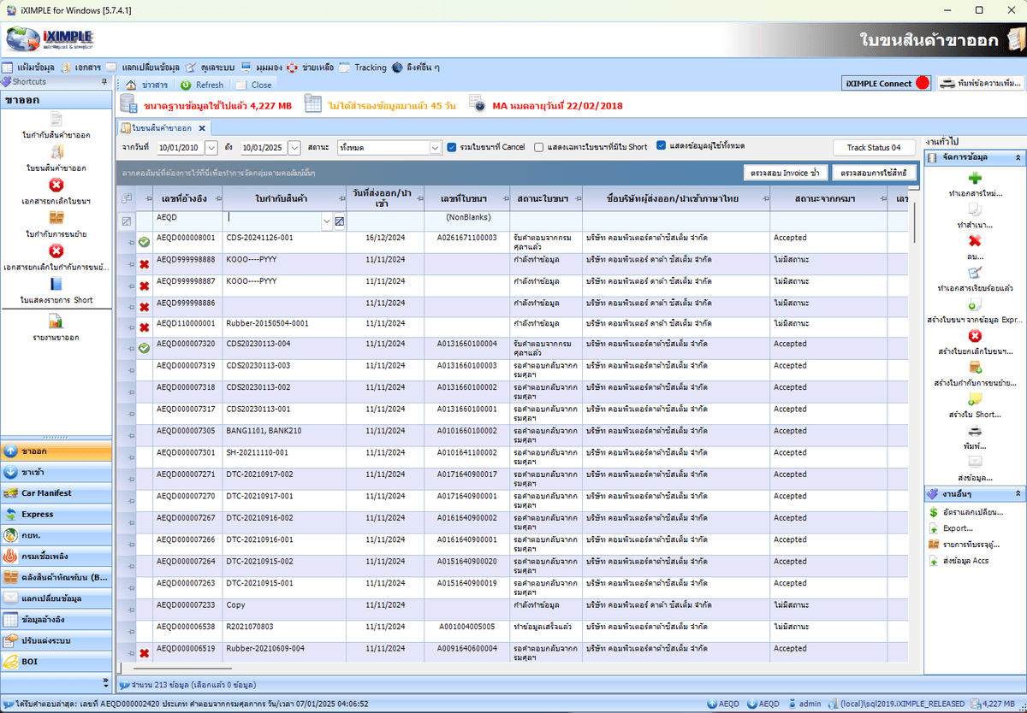Expand navigation pane overflow chevron
The width and height of the screenshot is (1027, 713).
pos(106,683)
